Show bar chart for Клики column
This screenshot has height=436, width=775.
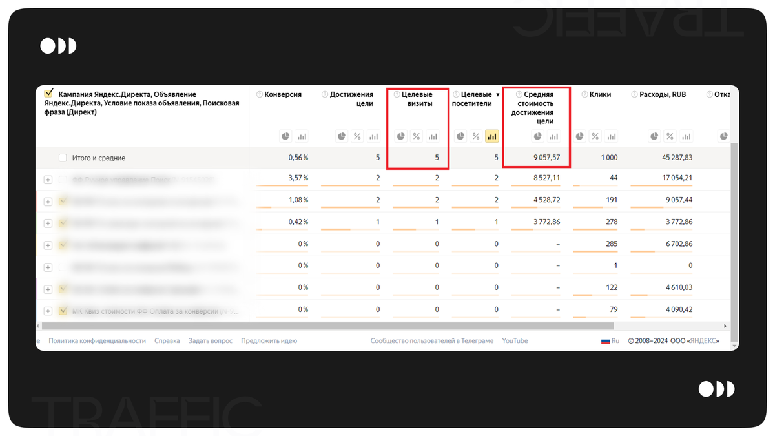point(612,136)
